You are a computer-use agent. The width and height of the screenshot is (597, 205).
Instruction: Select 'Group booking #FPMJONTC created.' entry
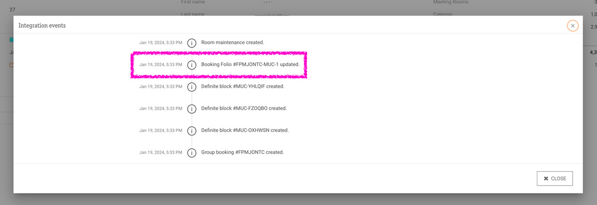[242, 152]
